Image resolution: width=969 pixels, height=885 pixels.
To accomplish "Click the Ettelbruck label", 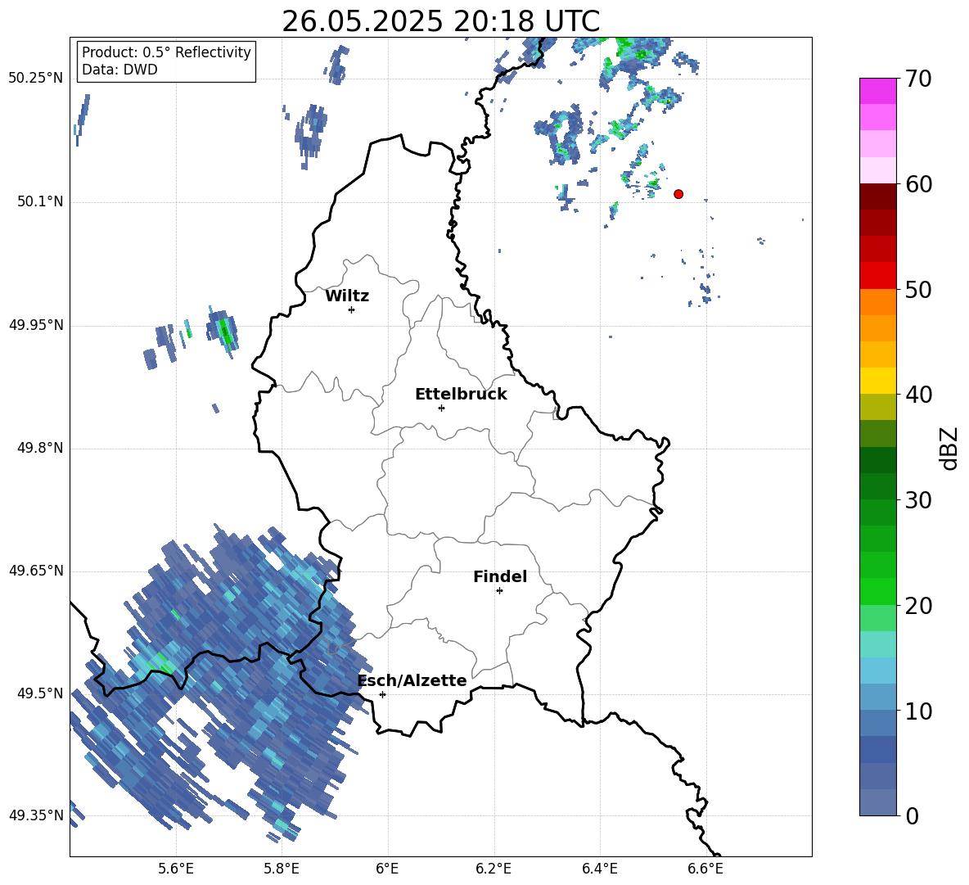I will pyautogui.click(x=461, y=395).
